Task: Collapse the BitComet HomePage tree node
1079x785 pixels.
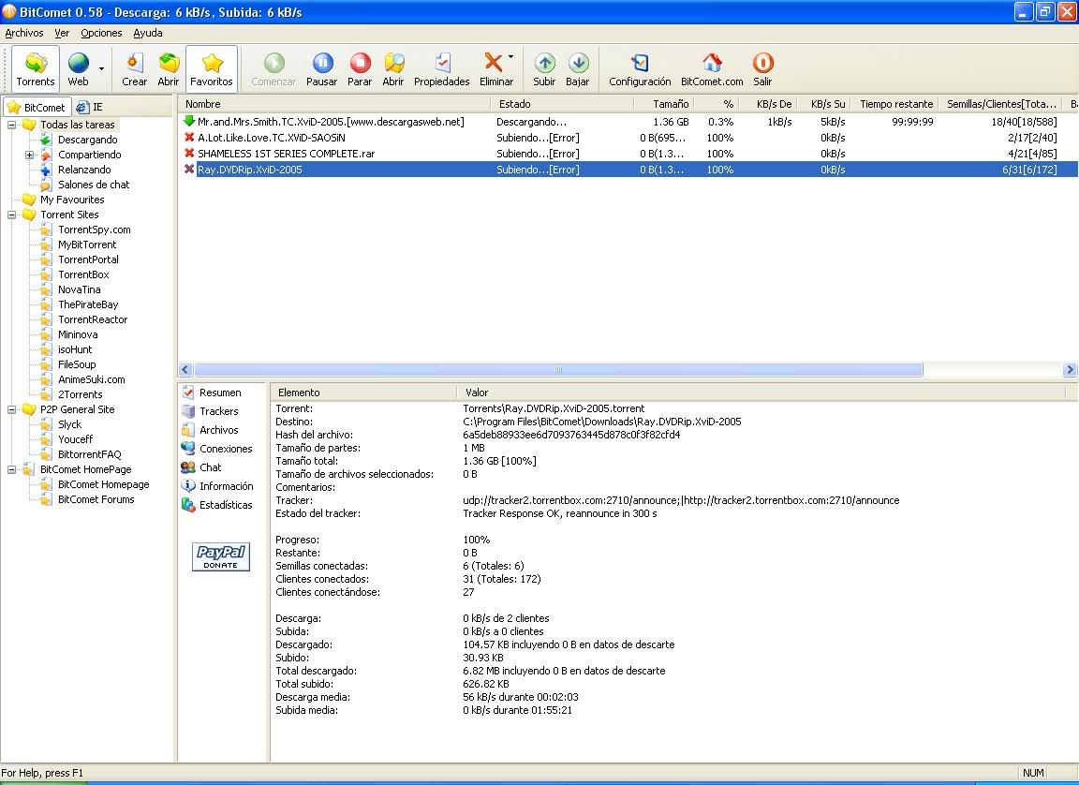Action: 11,469
